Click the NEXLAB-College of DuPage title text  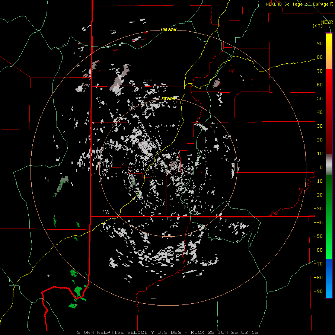click(x=299, y=4)
